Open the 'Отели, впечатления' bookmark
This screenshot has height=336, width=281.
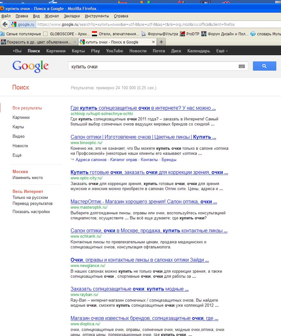pos(116,34)
